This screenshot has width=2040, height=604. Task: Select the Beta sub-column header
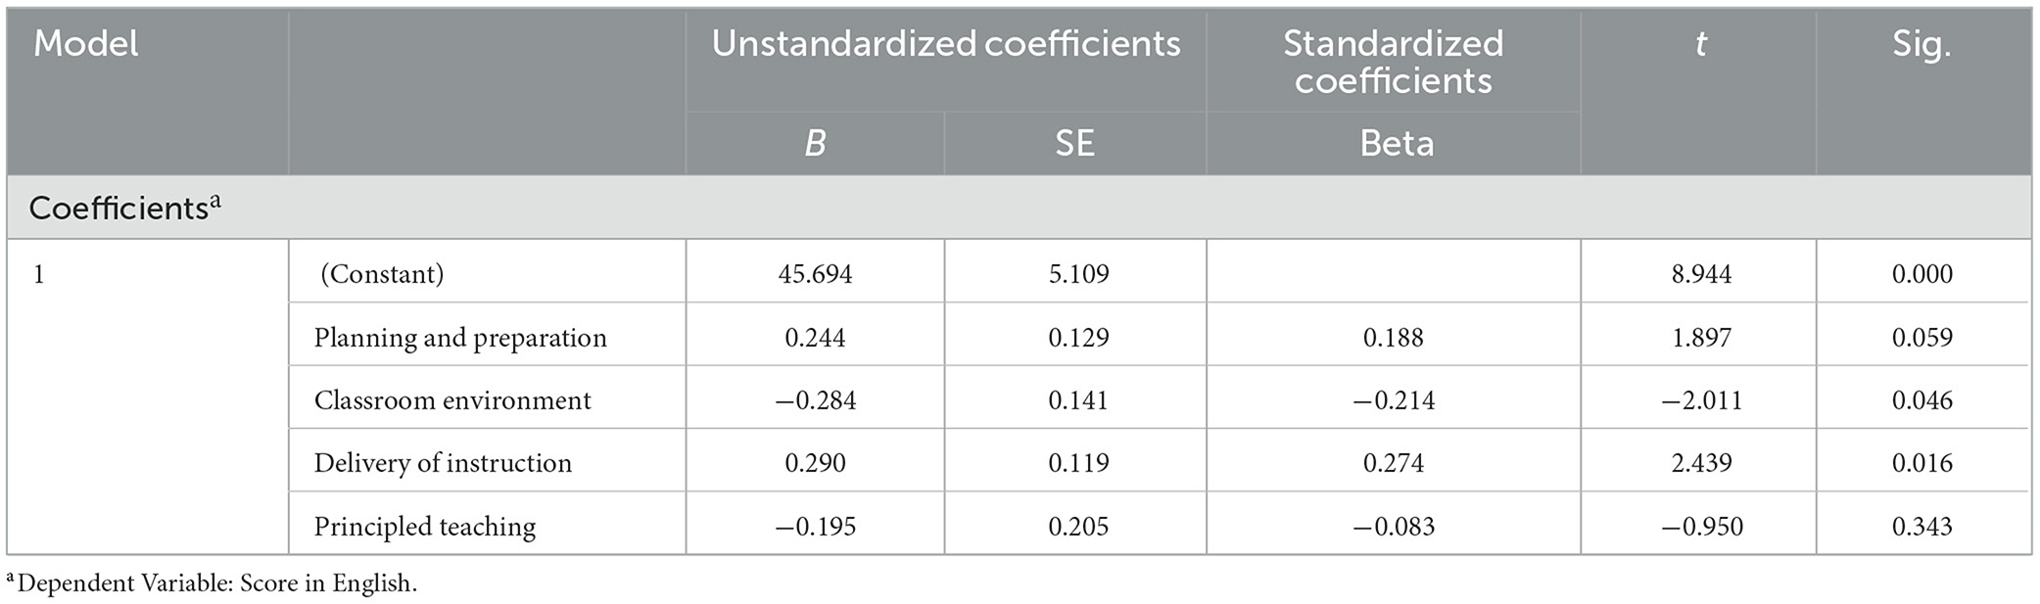(1397, 144)
